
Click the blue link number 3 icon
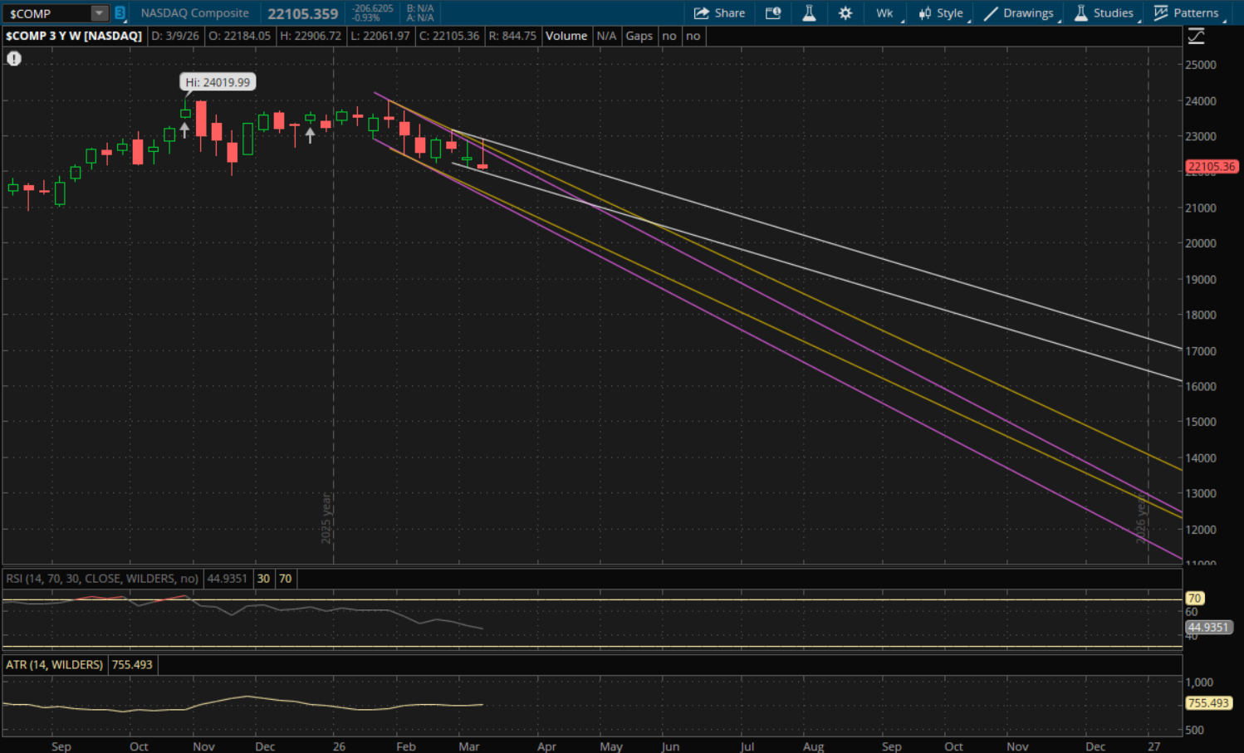[x=120, y=13]
